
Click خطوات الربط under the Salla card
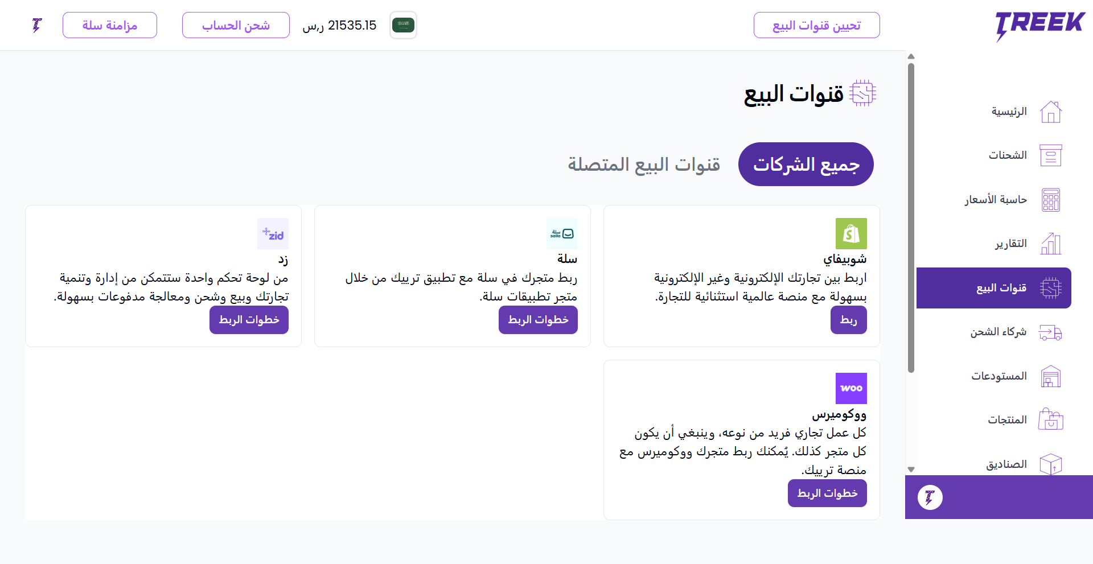click(x=538, y=320)
